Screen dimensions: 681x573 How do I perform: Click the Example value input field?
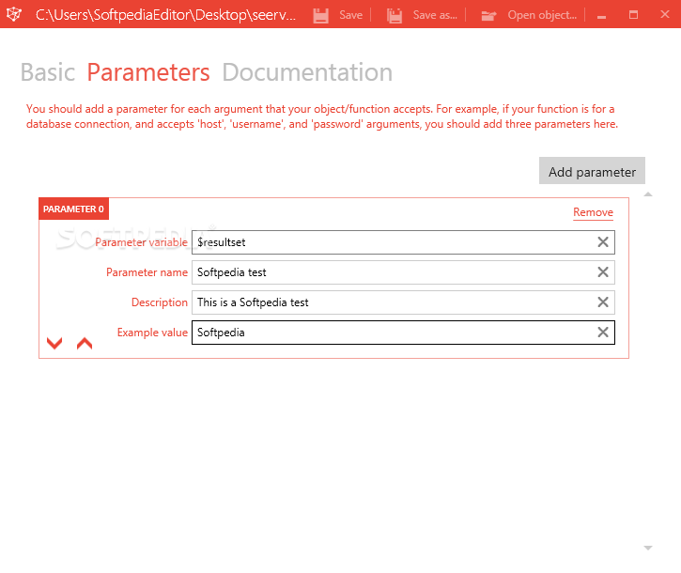click(x=403, y=333)
